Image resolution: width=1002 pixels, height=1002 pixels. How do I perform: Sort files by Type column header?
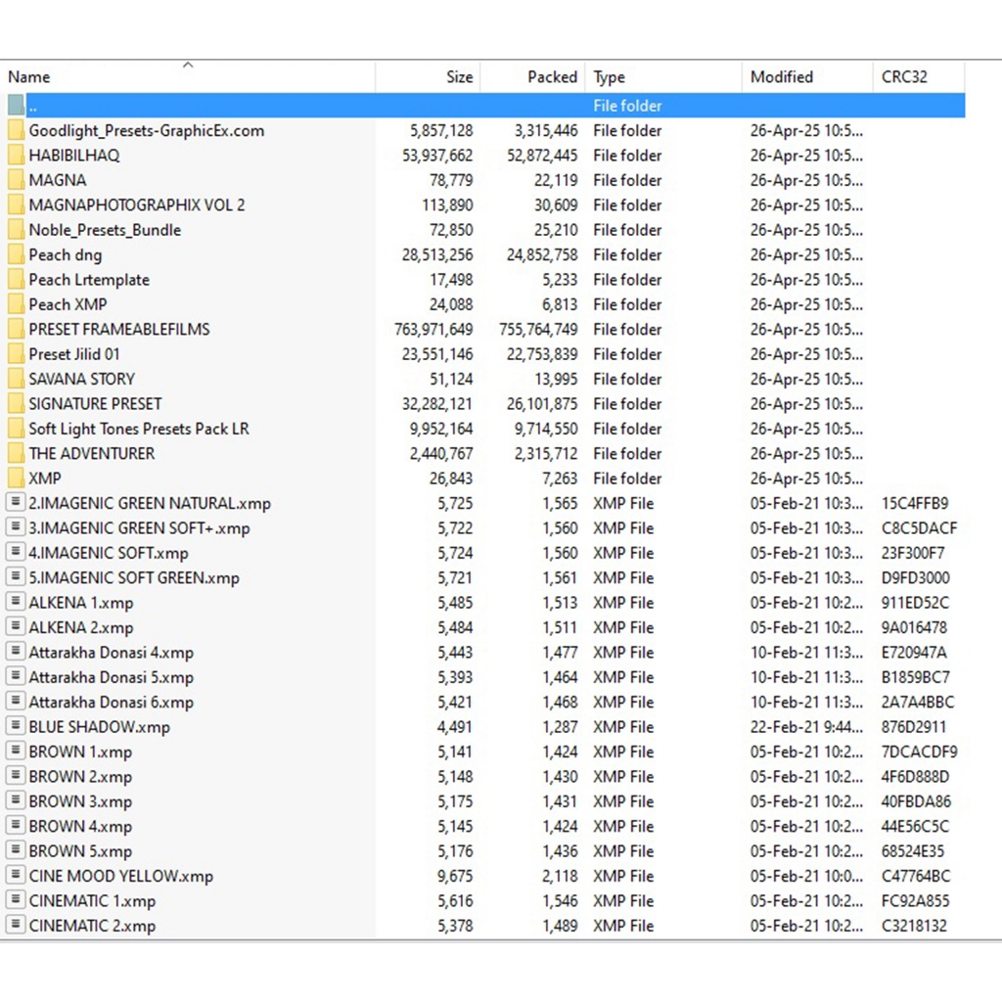coord(609,77)
